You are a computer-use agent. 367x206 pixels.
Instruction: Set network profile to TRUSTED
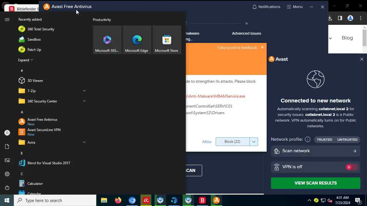pos(324,140)
